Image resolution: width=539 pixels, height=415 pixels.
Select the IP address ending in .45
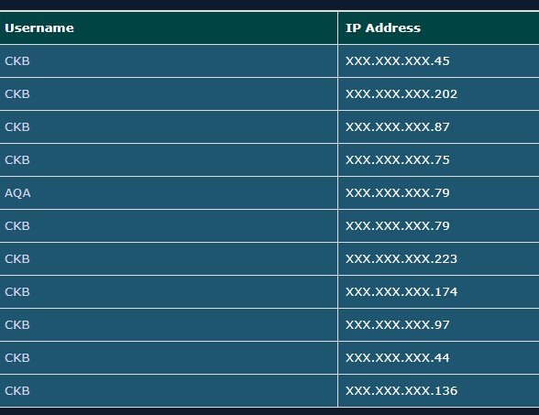click(398, 61)
